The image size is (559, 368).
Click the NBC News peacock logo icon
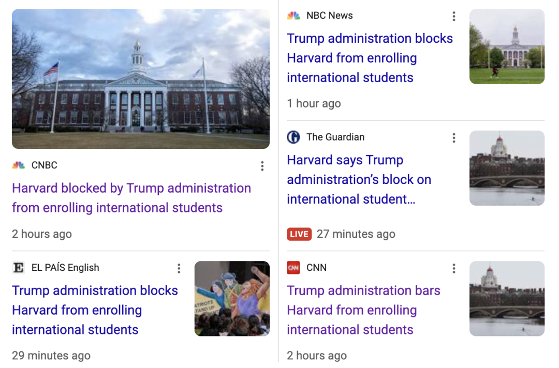(x=293, y=16)
